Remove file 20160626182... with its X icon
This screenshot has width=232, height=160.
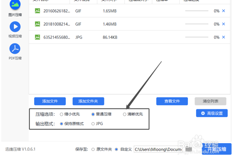224,11
